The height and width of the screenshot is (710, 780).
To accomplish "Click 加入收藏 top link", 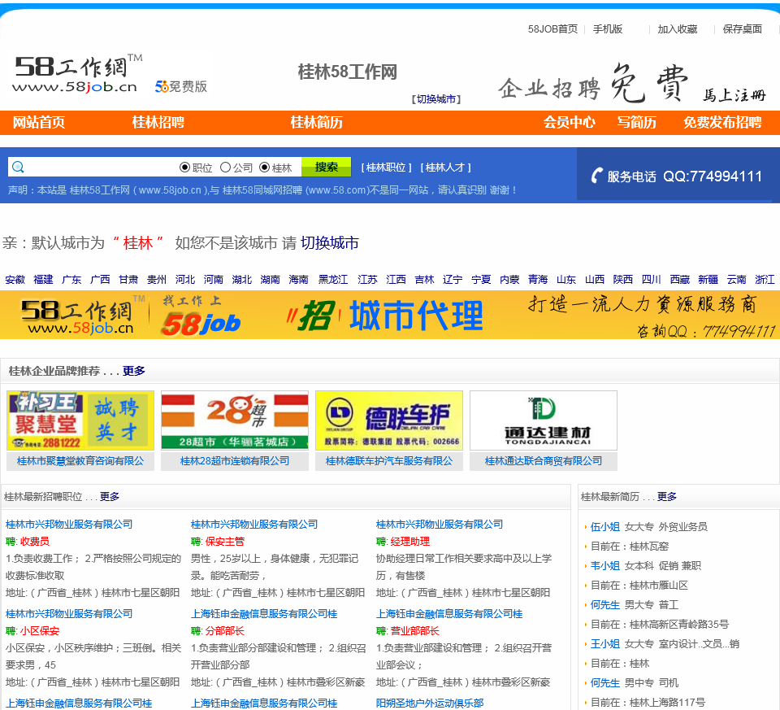I will click(678, 29).
